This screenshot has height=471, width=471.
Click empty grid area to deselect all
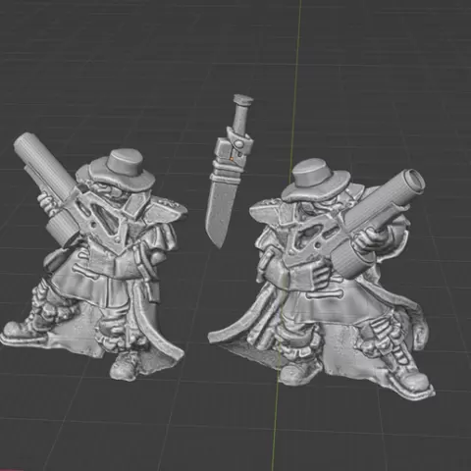point(392,81)
